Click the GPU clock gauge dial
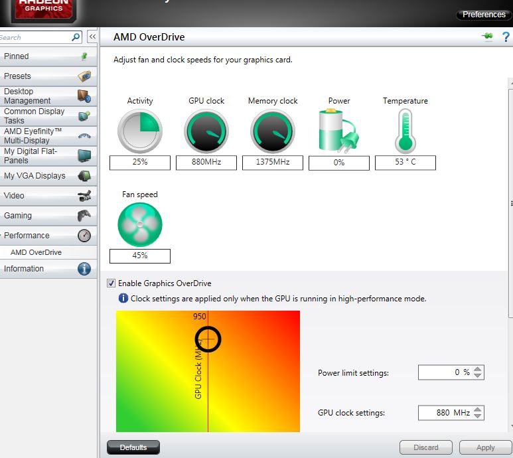 [206, 131]
